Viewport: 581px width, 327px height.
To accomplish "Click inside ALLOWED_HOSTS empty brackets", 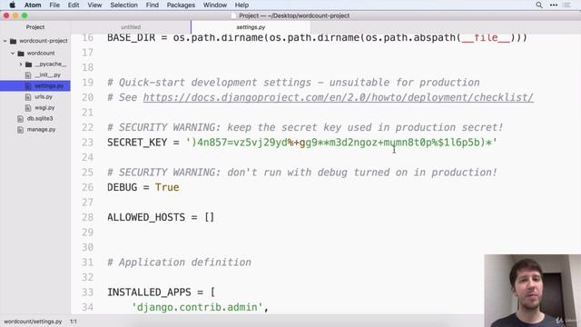I will [x=210, y=217].
